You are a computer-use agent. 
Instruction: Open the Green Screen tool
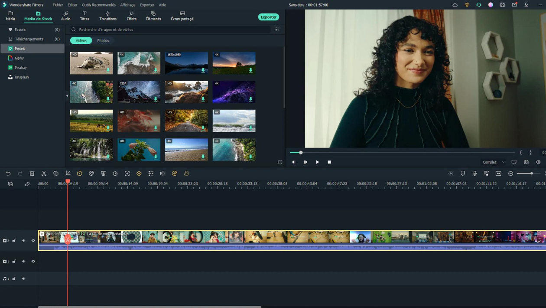point(103,173)
